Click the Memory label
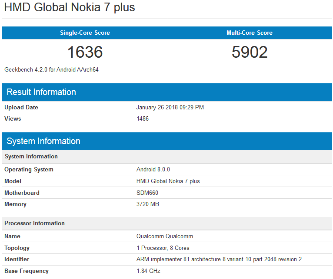 (15, 204)
